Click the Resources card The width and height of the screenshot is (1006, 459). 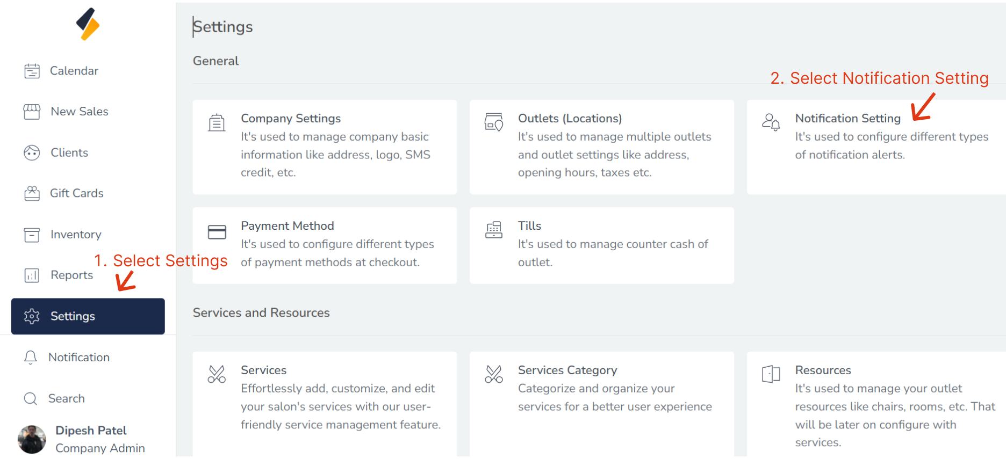coord(876,403)
